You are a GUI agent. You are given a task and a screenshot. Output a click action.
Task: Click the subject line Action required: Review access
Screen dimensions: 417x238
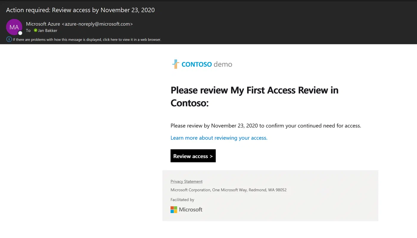click(80, 10)
